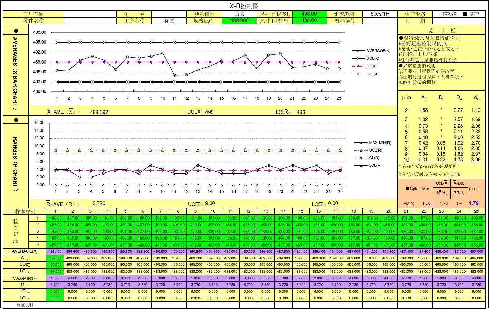
Task: Click the 调整说明 row label
Action: (x=25, y=305)
